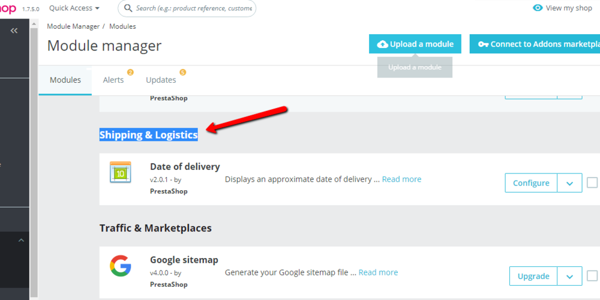
Task: Collapse the sidebar menu section with the up chevron
Action: pos(21,241)
